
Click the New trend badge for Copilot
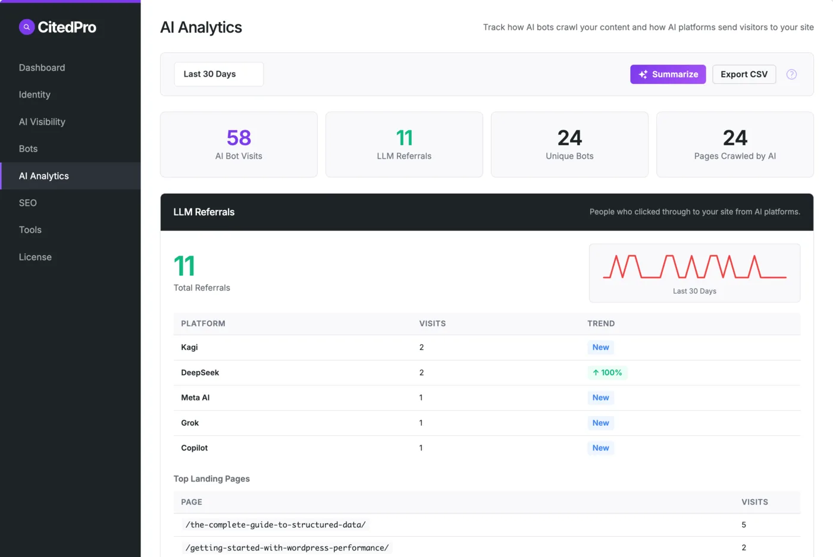click(600, 448)
